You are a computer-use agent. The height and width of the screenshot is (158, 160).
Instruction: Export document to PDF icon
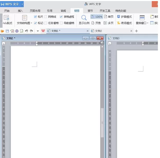12,31
